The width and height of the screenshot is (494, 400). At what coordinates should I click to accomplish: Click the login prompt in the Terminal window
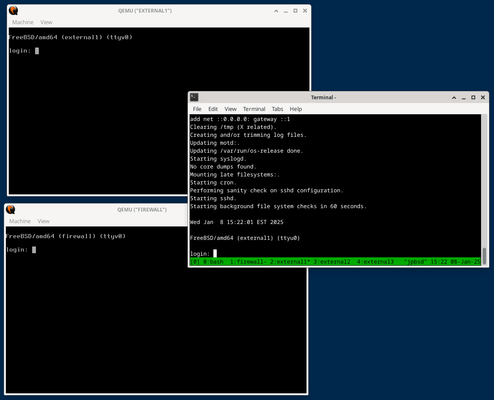coord(200,254)
